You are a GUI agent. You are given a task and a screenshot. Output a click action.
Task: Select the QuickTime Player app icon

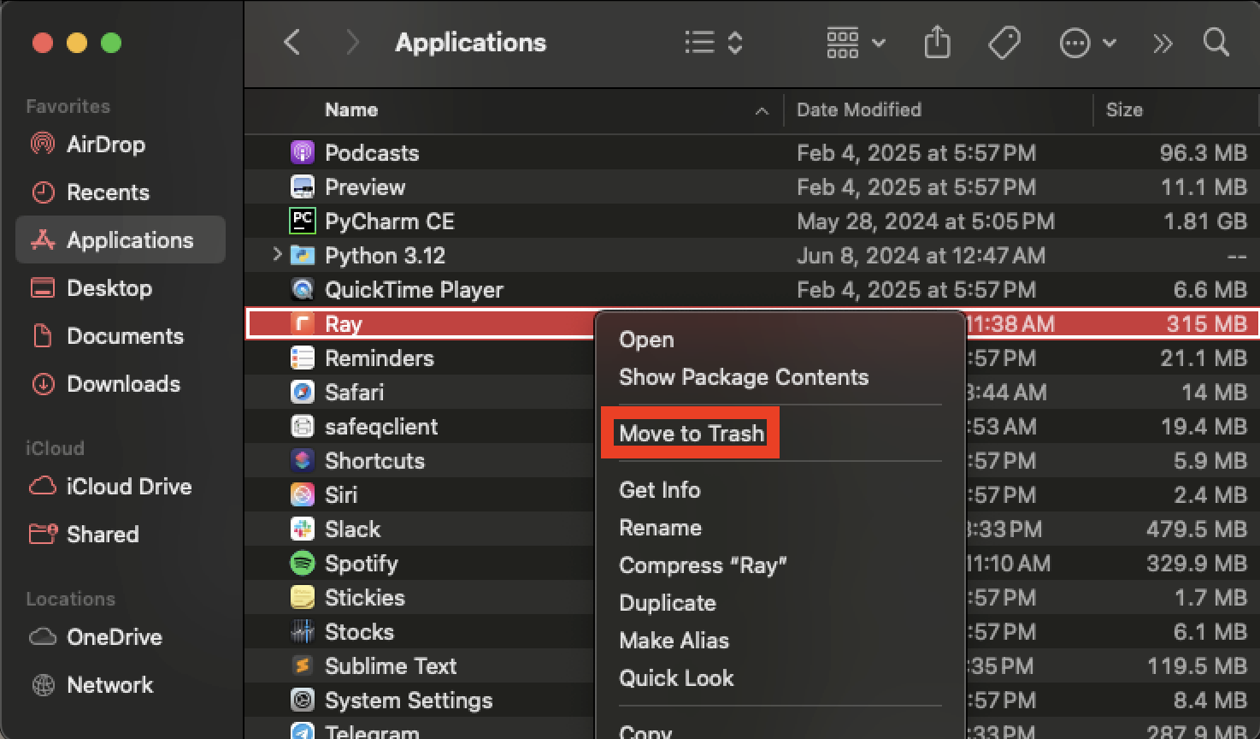click(303, 289)
